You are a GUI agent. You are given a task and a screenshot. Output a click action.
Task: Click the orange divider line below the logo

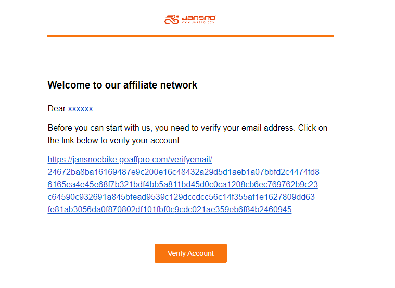(x=190, y=36)
